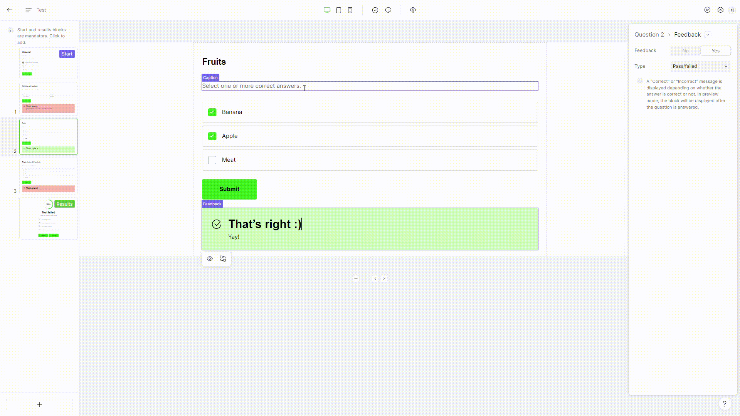The width and height of the screenshot is (740, 416).
Task: Uncheck the Banana checkbox
Action: tap(212, 112)
